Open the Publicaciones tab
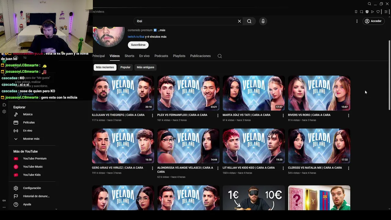Viewport: 391px width, 220px height. click(200, 56)
